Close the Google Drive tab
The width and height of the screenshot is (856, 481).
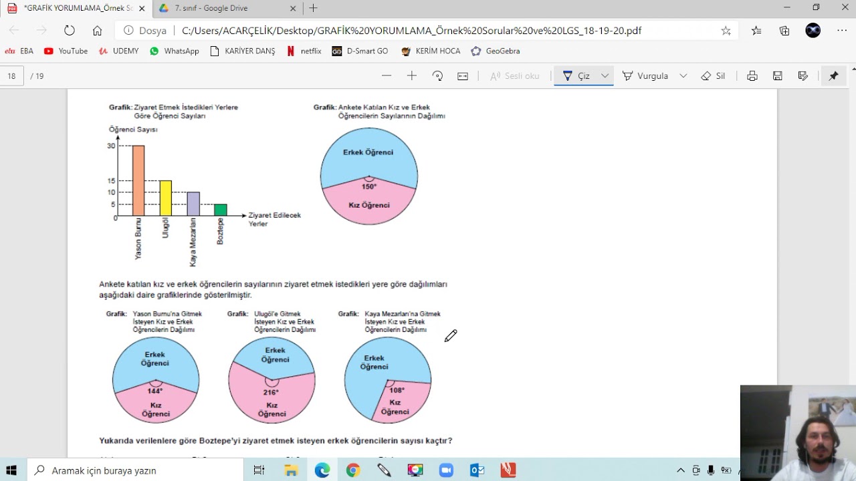[294, 8]
